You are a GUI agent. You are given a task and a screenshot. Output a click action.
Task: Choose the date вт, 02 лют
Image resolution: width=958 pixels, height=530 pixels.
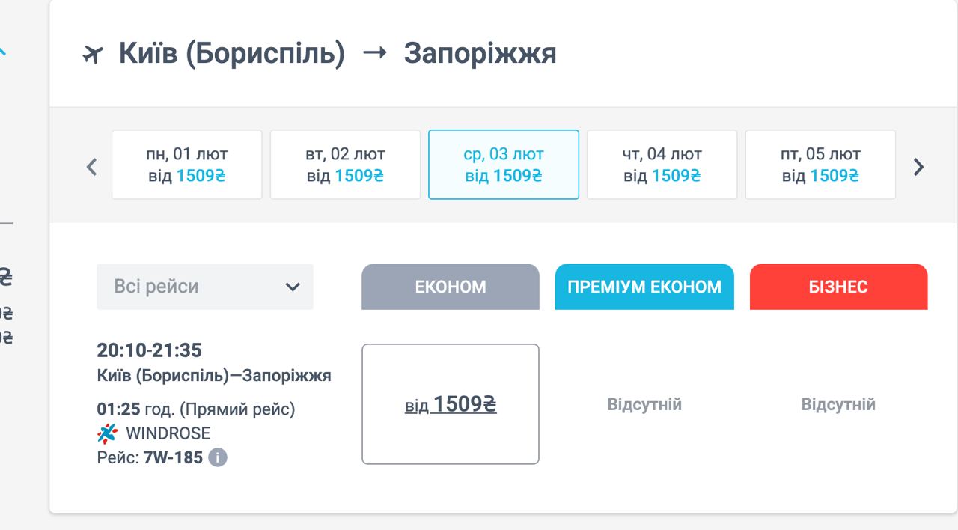pos(345,165)
